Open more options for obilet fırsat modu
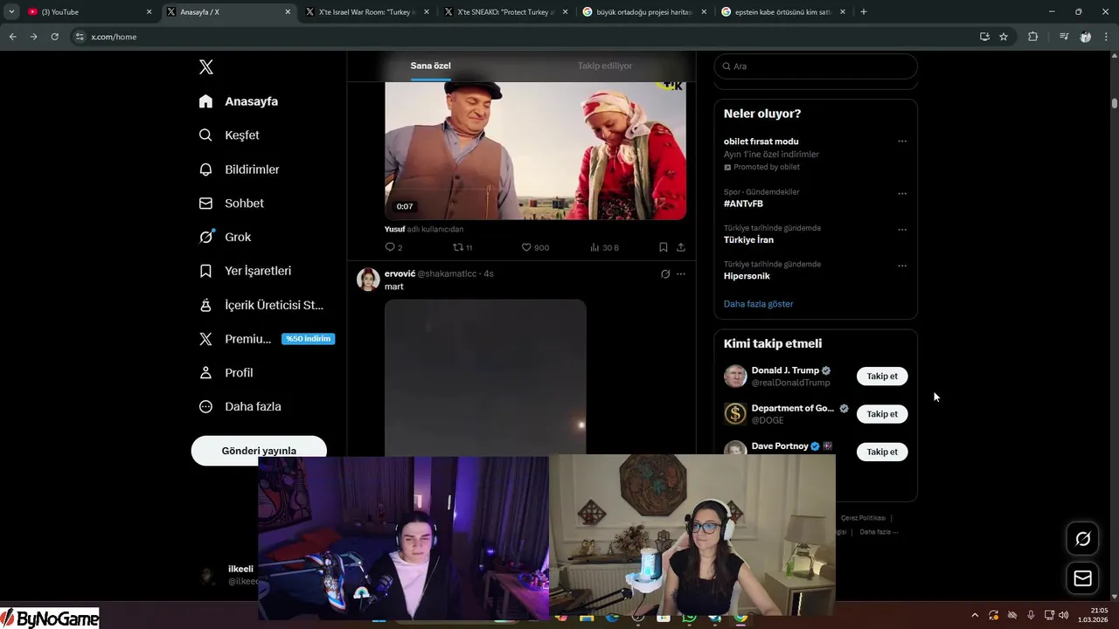1119x629 pixels. [x=902, y=142]
